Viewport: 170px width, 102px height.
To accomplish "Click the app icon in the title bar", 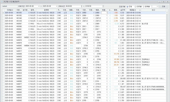I will (2, 2).
